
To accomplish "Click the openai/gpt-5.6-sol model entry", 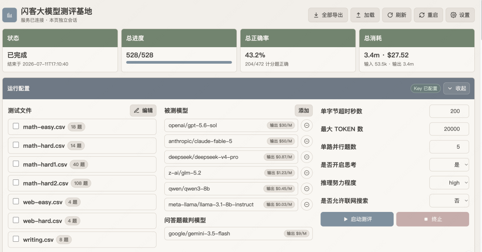I will [231, 126].
